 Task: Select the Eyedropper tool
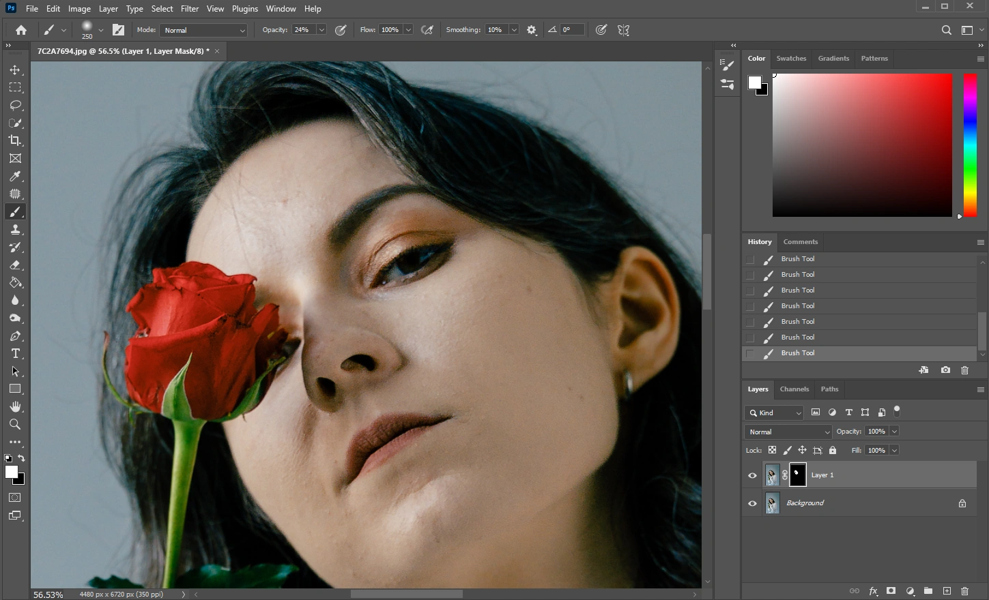pos(15,176)
